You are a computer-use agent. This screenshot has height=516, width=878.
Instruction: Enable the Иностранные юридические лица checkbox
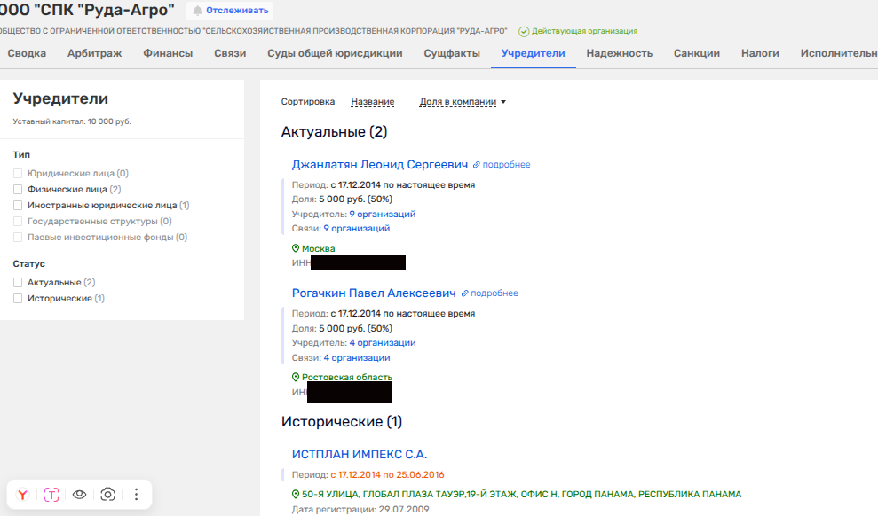pyautogui.click(x=18, y=206)
